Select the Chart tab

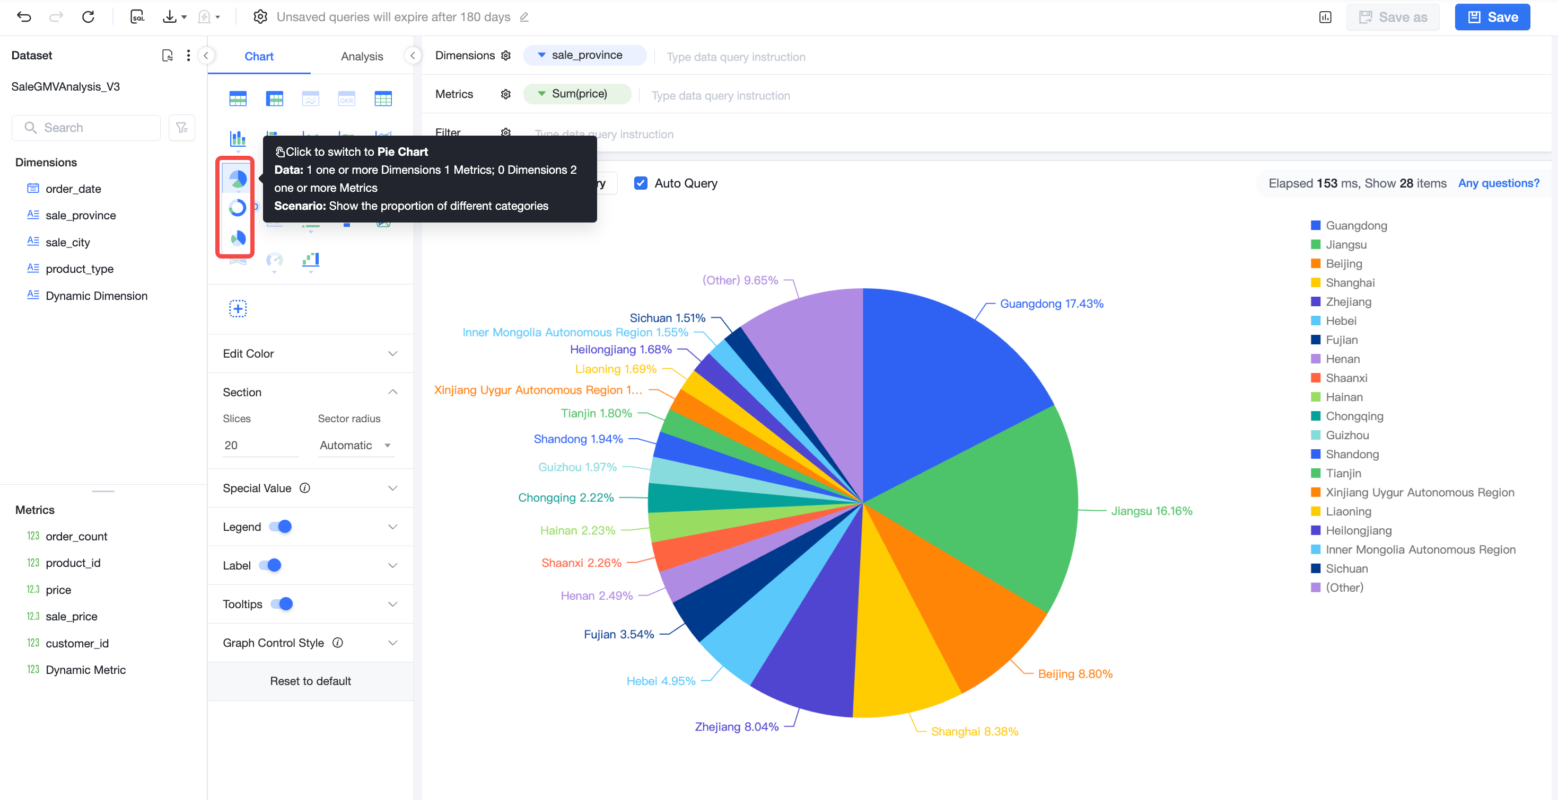click(x=259, y=56)
